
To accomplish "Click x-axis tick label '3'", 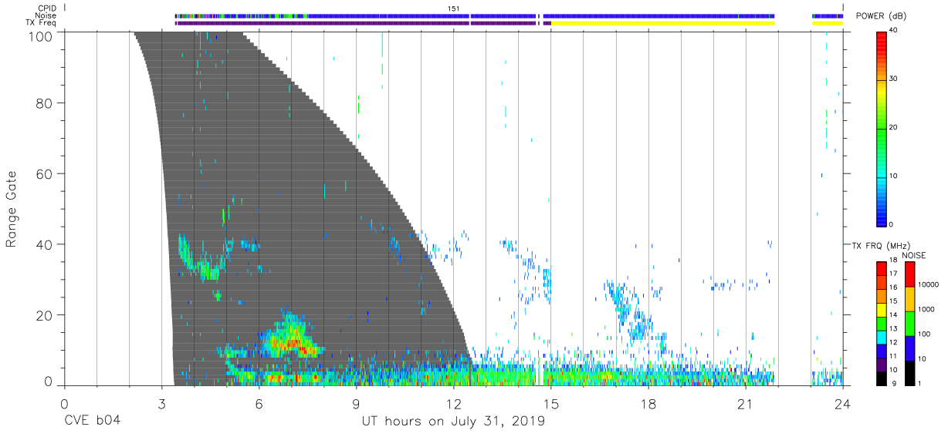I will pyautogui.click(x=161, y=402).
